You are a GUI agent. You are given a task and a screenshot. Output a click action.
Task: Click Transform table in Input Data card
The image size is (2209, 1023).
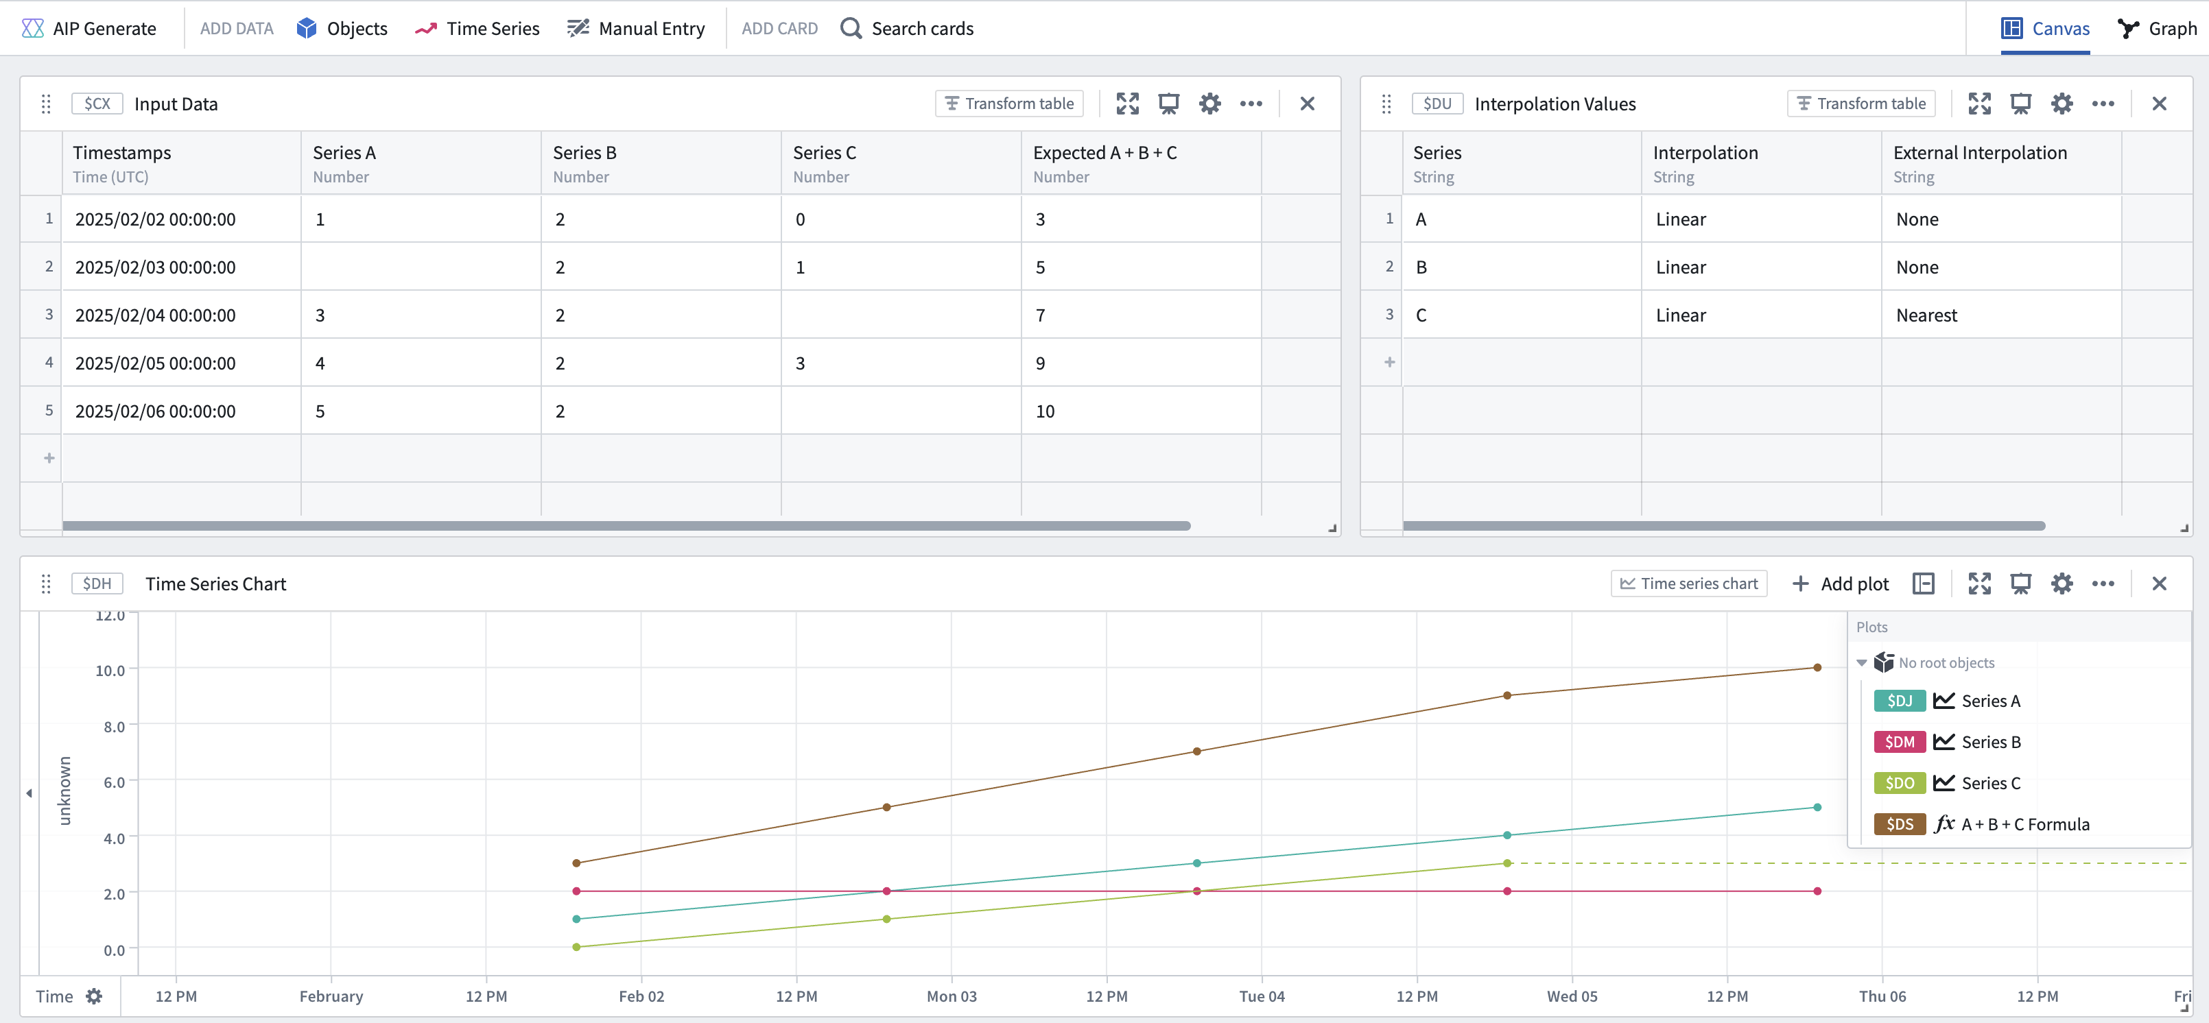1009,104
